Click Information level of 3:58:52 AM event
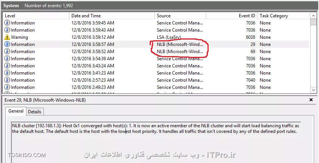319x163 pixels. pyautogui.click(x=23, y=52)
